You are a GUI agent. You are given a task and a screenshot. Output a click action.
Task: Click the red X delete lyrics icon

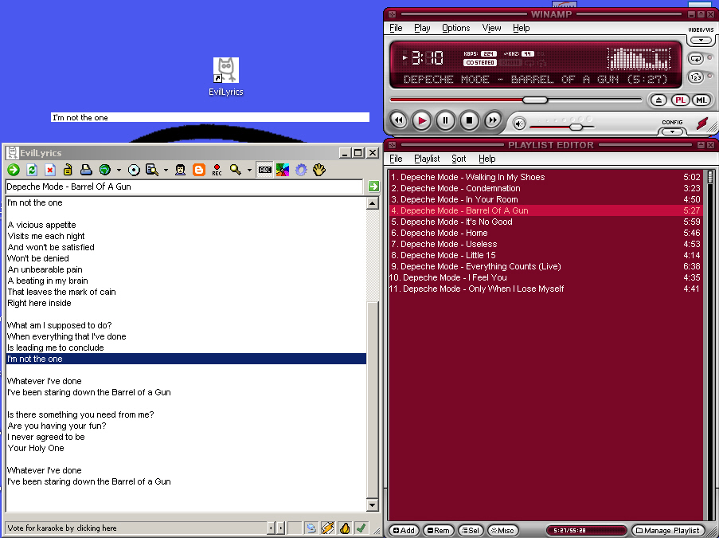click(x=49, y=170)
